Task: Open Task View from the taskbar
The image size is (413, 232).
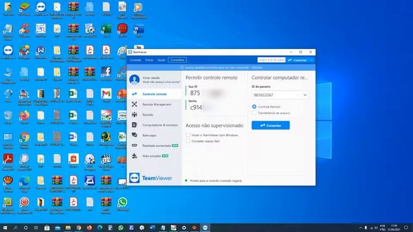Action: click(x=36, y=227)
